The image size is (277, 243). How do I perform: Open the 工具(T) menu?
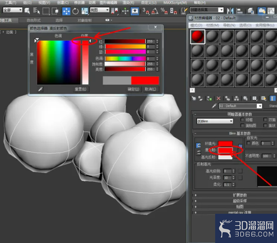pyautogui.click(x=11, y=2)
